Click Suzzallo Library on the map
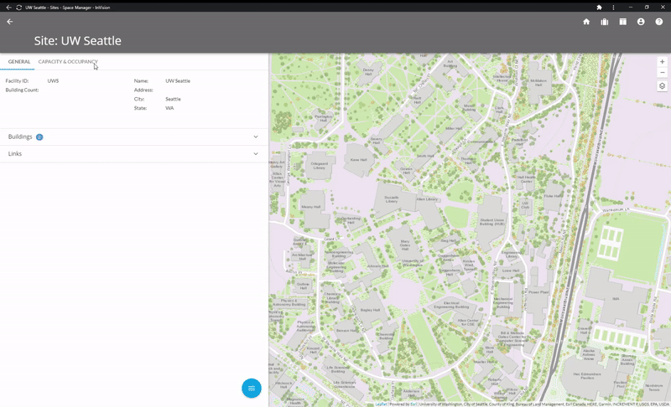Viewport: 671px width, 407px height. tap(392, 199)
